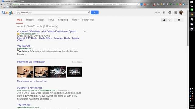Open a new browser tab
The height and width of the screenshot is (109, 195).
[x=23, y=1]
